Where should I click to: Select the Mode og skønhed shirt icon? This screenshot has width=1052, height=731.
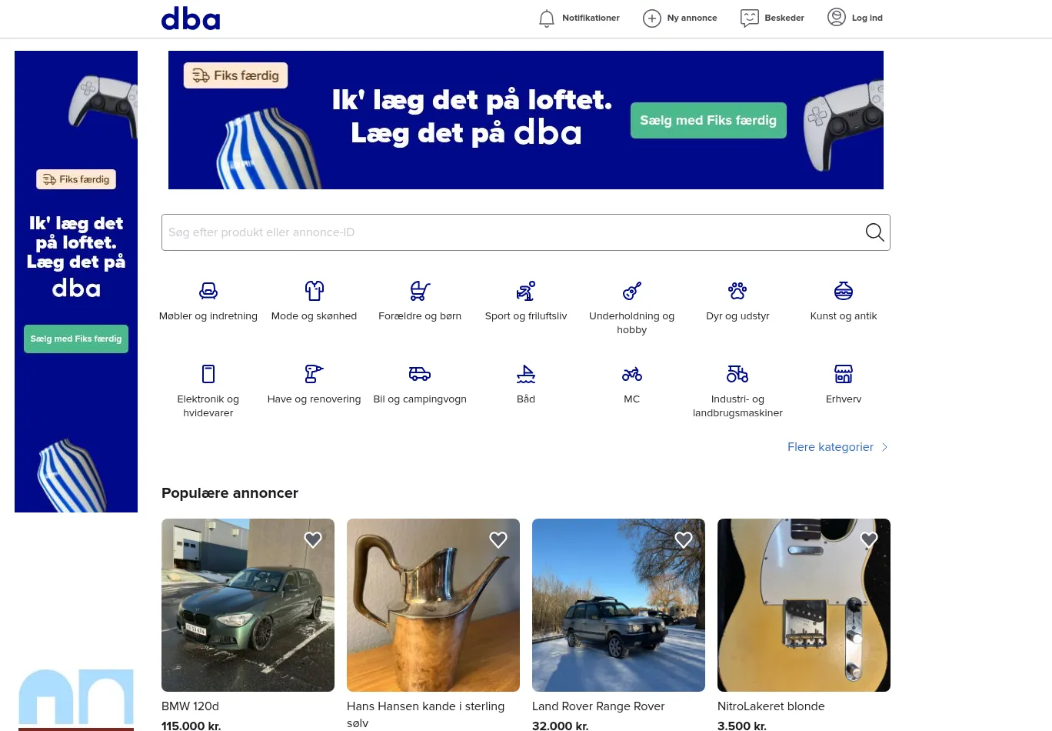pos(315,291)
